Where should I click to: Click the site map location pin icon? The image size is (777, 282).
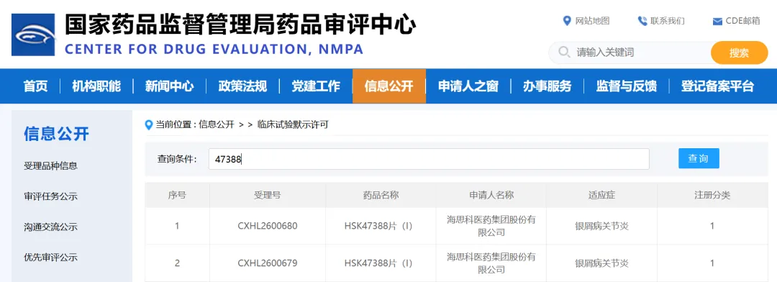click(x=568, y=21)
